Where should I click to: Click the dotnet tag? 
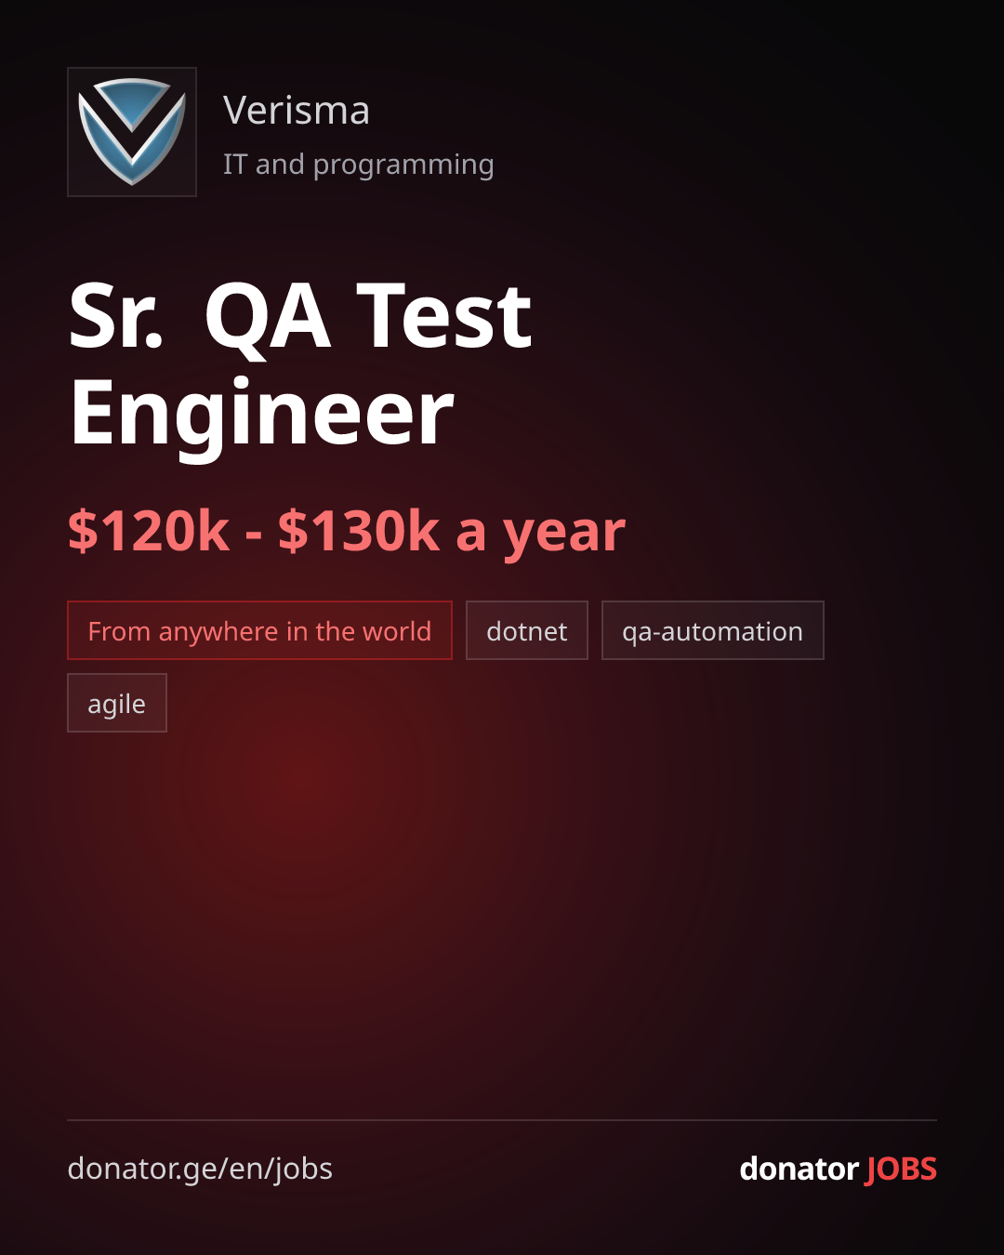click(x=527, y=630)
